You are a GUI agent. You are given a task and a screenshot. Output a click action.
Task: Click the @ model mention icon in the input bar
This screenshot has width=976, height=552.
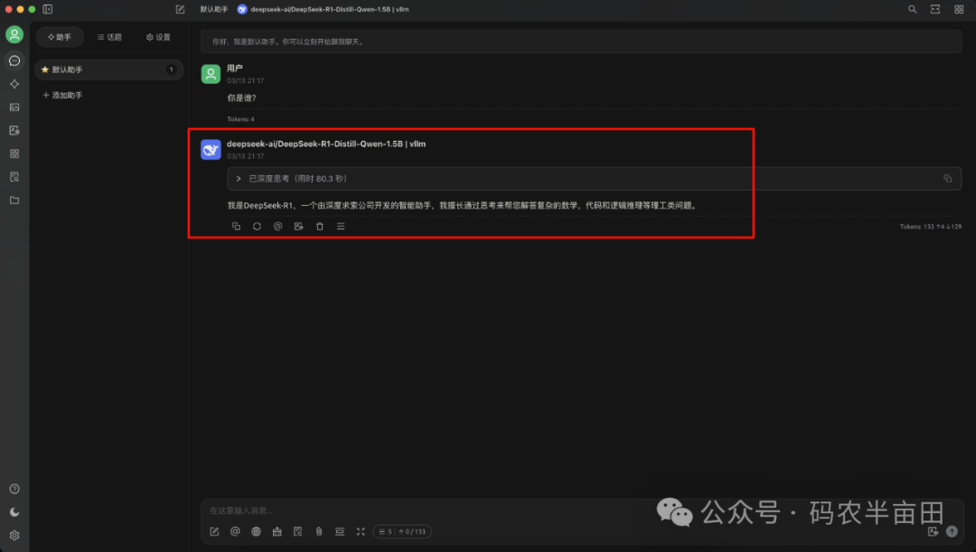(x=235, y=531)
